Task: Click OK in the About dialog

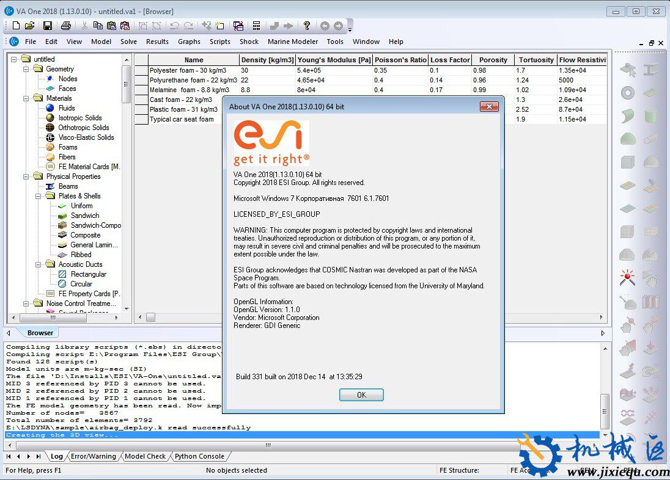Action: tap(361, 395)
